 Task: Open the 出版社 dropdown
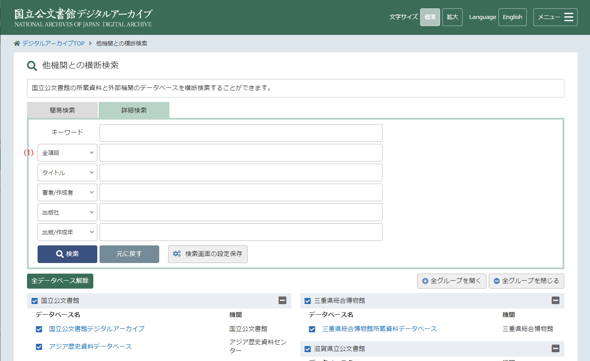[x=67, y=212]
